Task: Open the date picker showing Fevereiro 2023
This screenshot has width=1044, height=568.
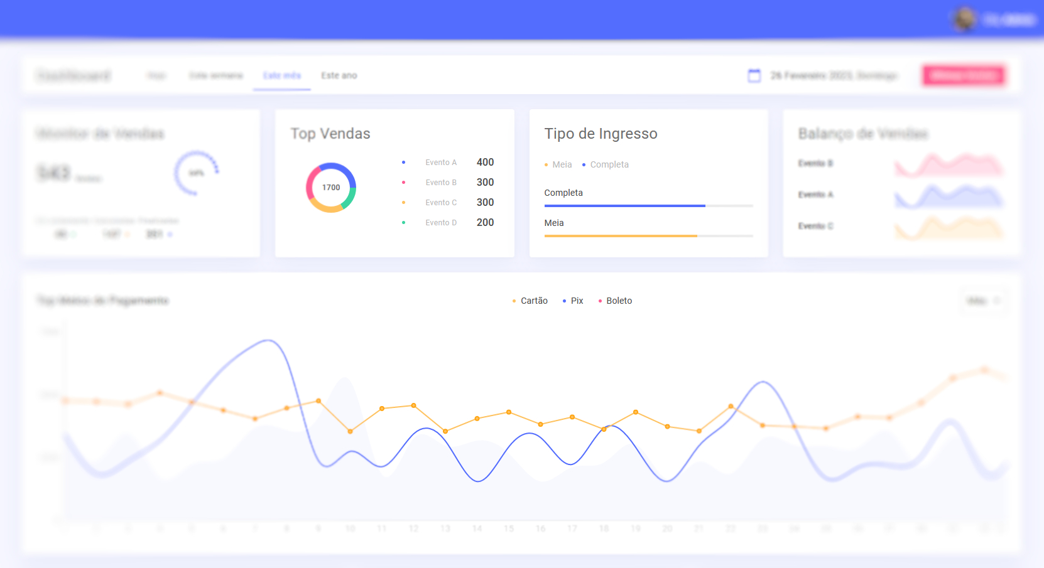Action: click(x=834, y=75)
